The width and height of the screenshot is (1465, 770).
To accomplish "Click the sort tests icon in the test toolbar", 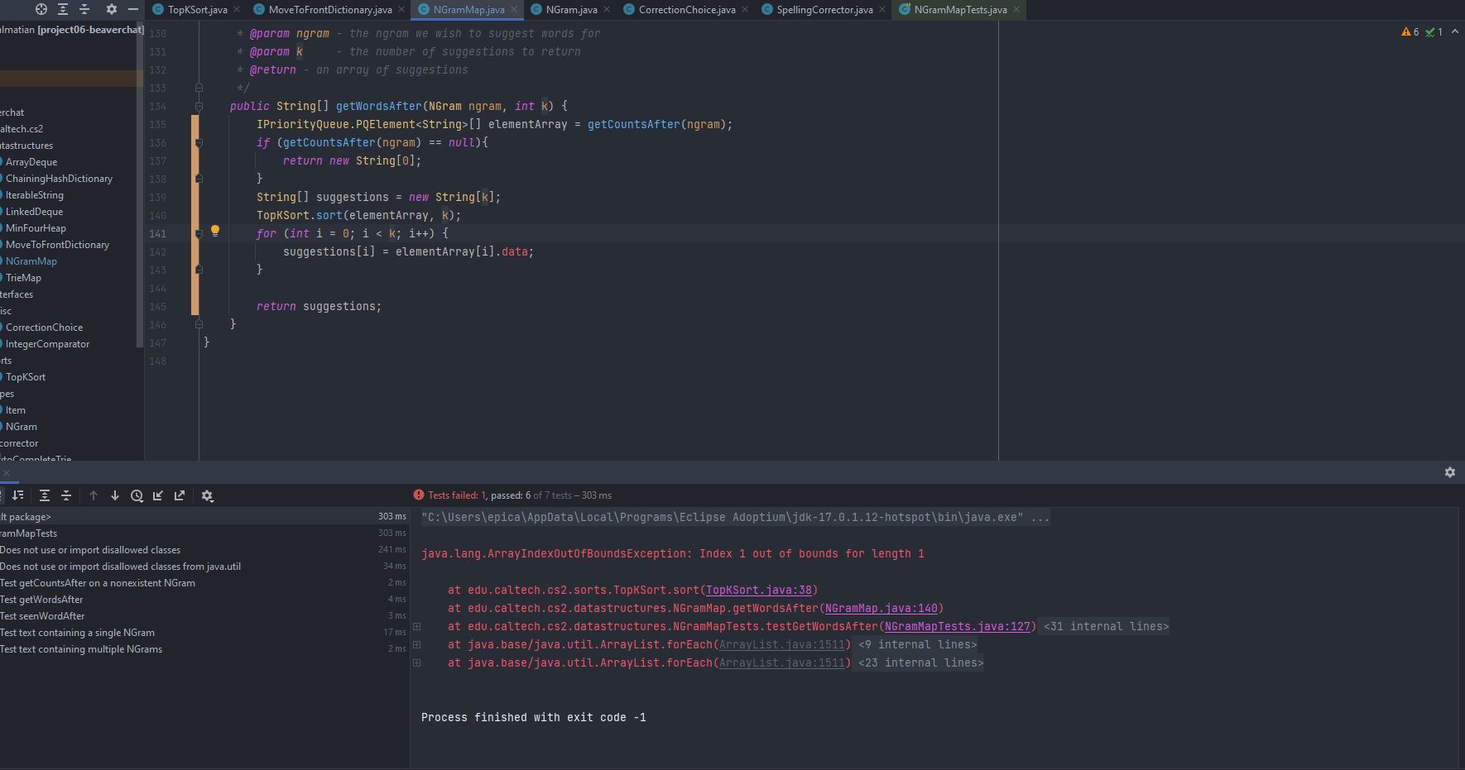I will point(18,496).
